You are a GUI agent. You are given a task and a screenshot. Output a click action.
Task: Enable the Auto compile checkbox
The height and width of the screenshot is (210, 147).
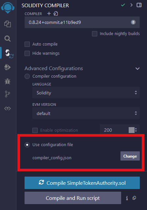[27, 44]
